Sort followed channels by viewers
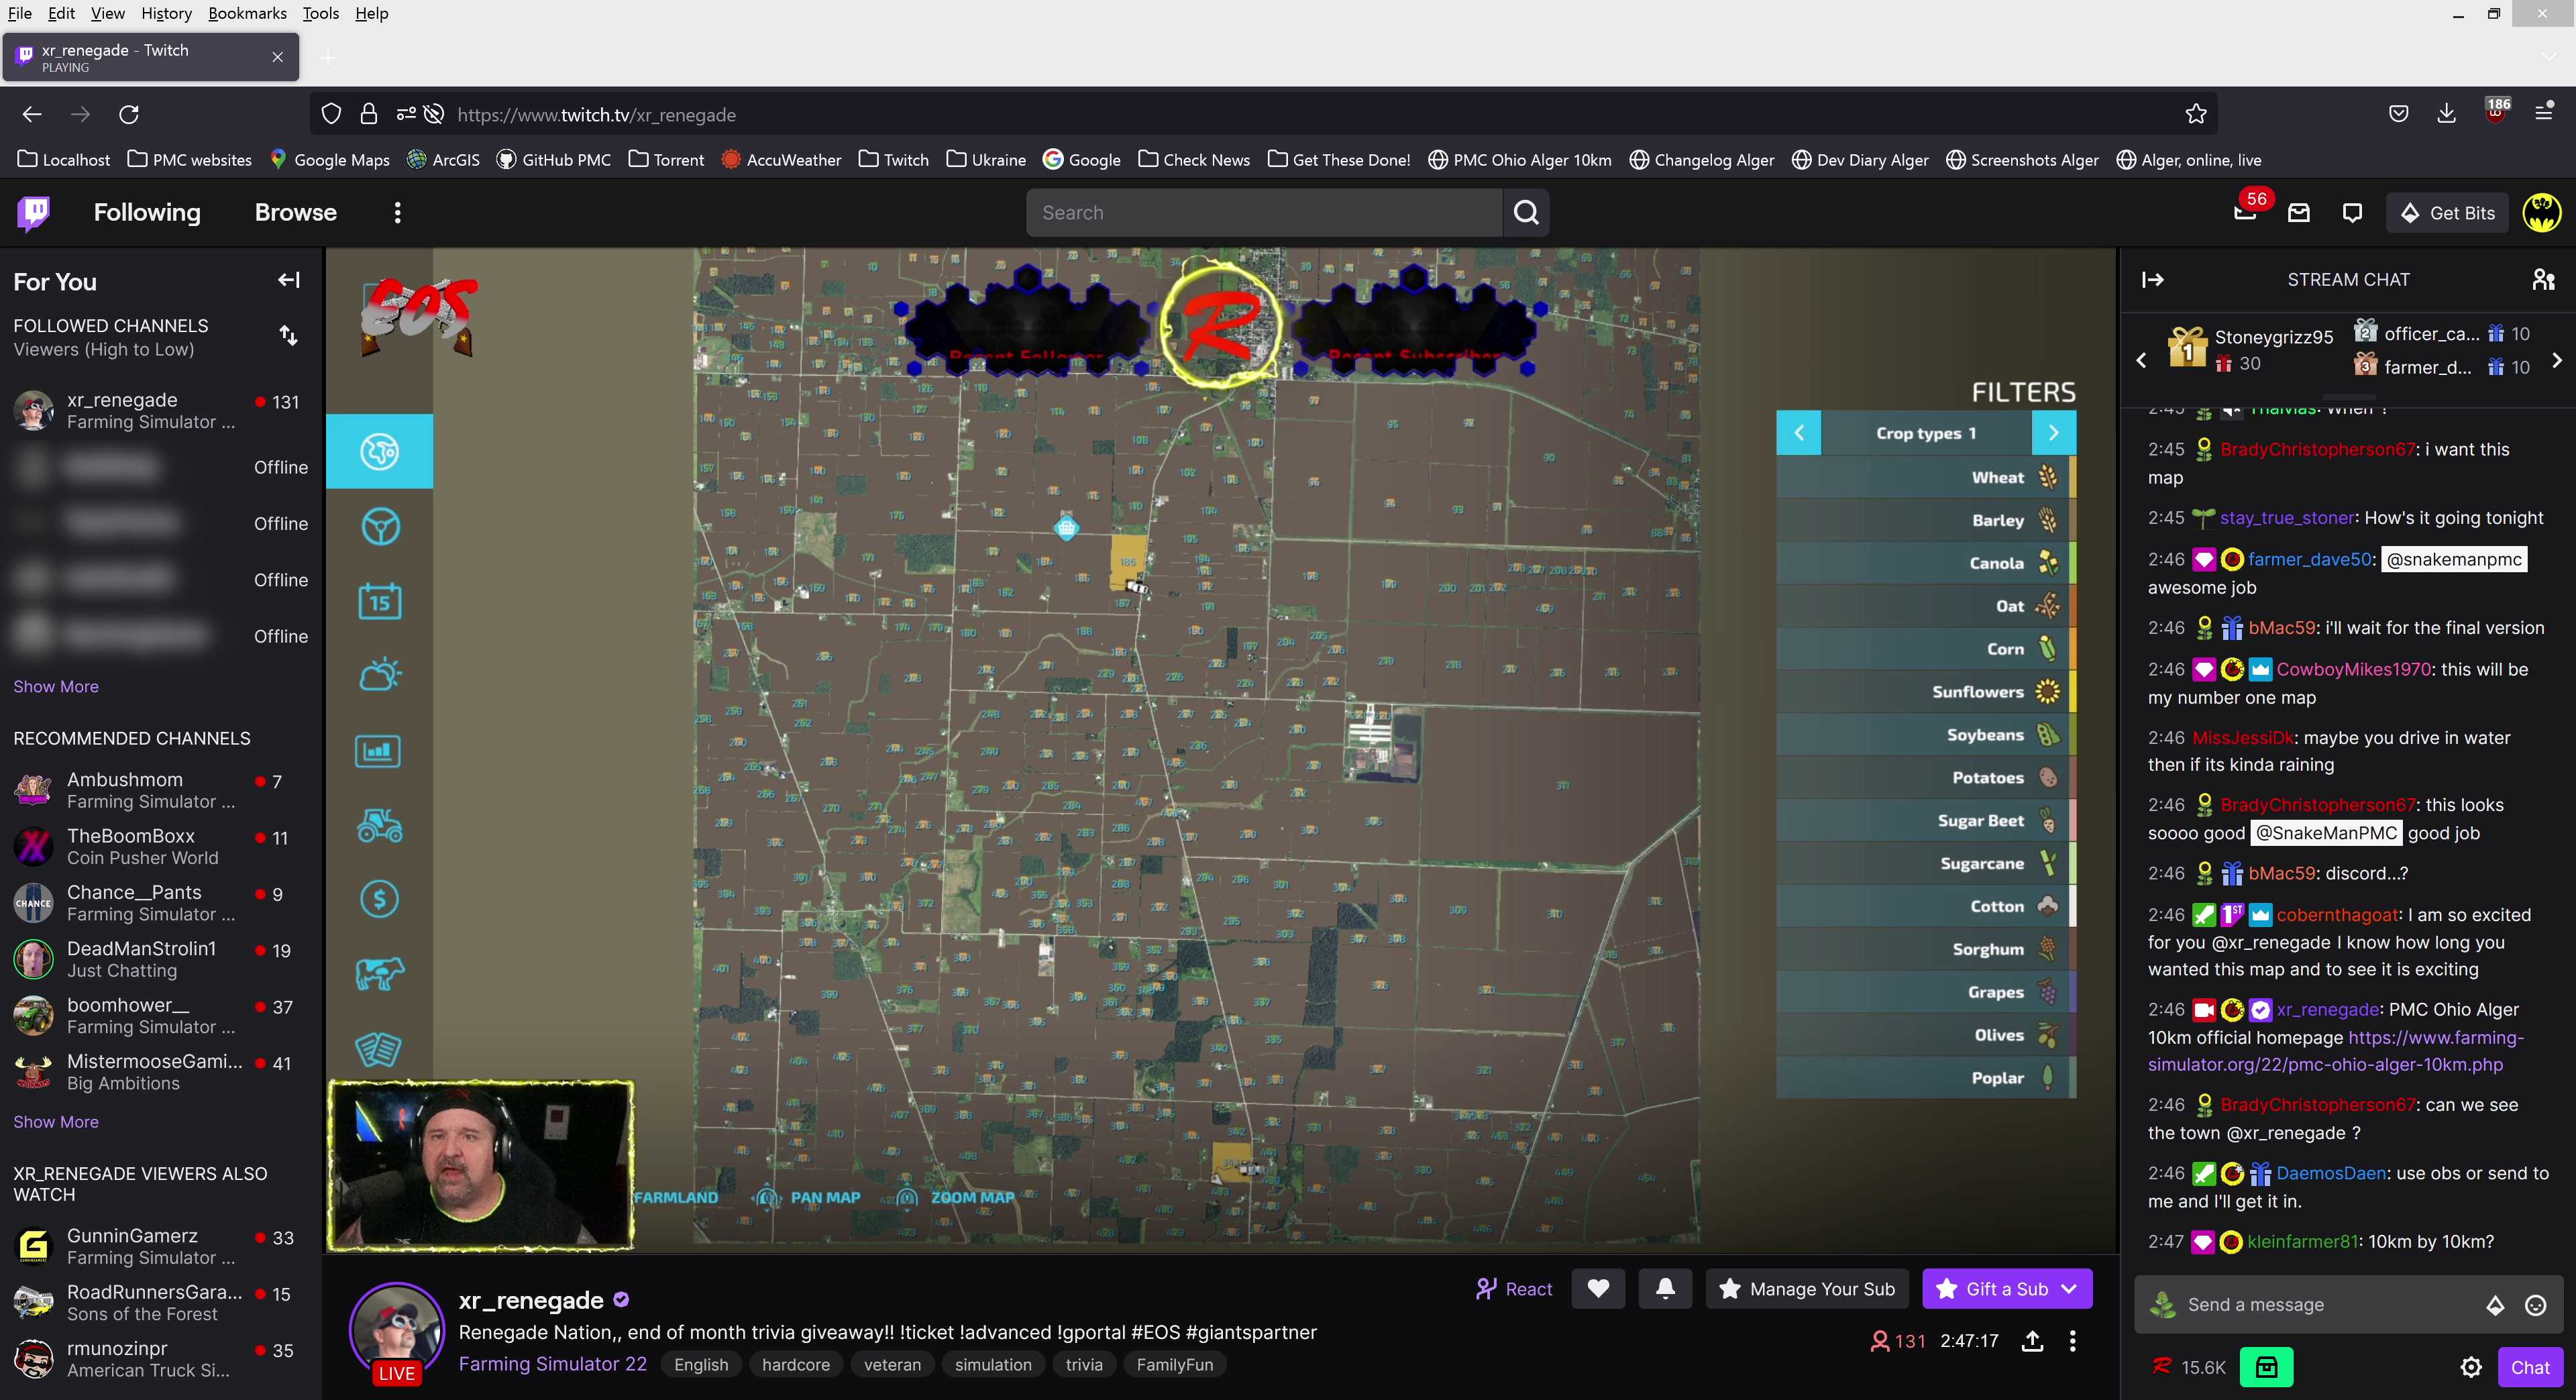Image resolution: width=2576 pixels, height=1400 pixels. click(x=288, y=336)
